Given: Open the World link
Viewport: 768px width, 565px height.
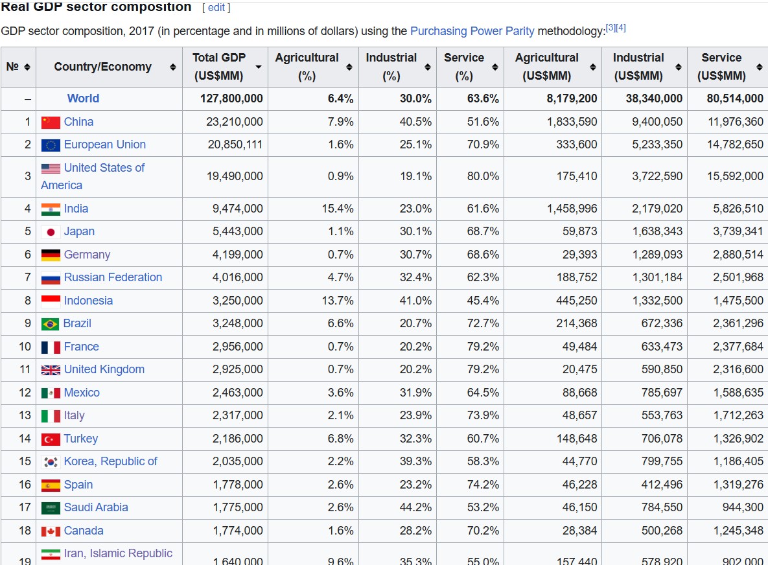Looking at the screenshot, I should 83,98.
